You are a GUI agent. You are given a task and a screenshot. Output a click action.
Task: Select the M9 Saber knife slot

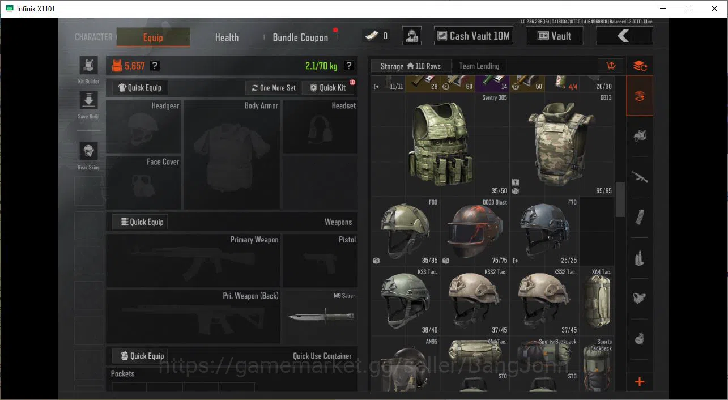pyautogui.click(x=321, y=317)
